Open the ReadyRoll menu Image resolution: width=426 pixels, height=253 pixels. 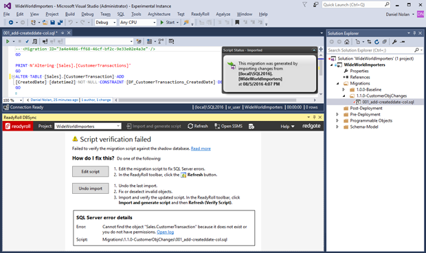click(200, 14)
